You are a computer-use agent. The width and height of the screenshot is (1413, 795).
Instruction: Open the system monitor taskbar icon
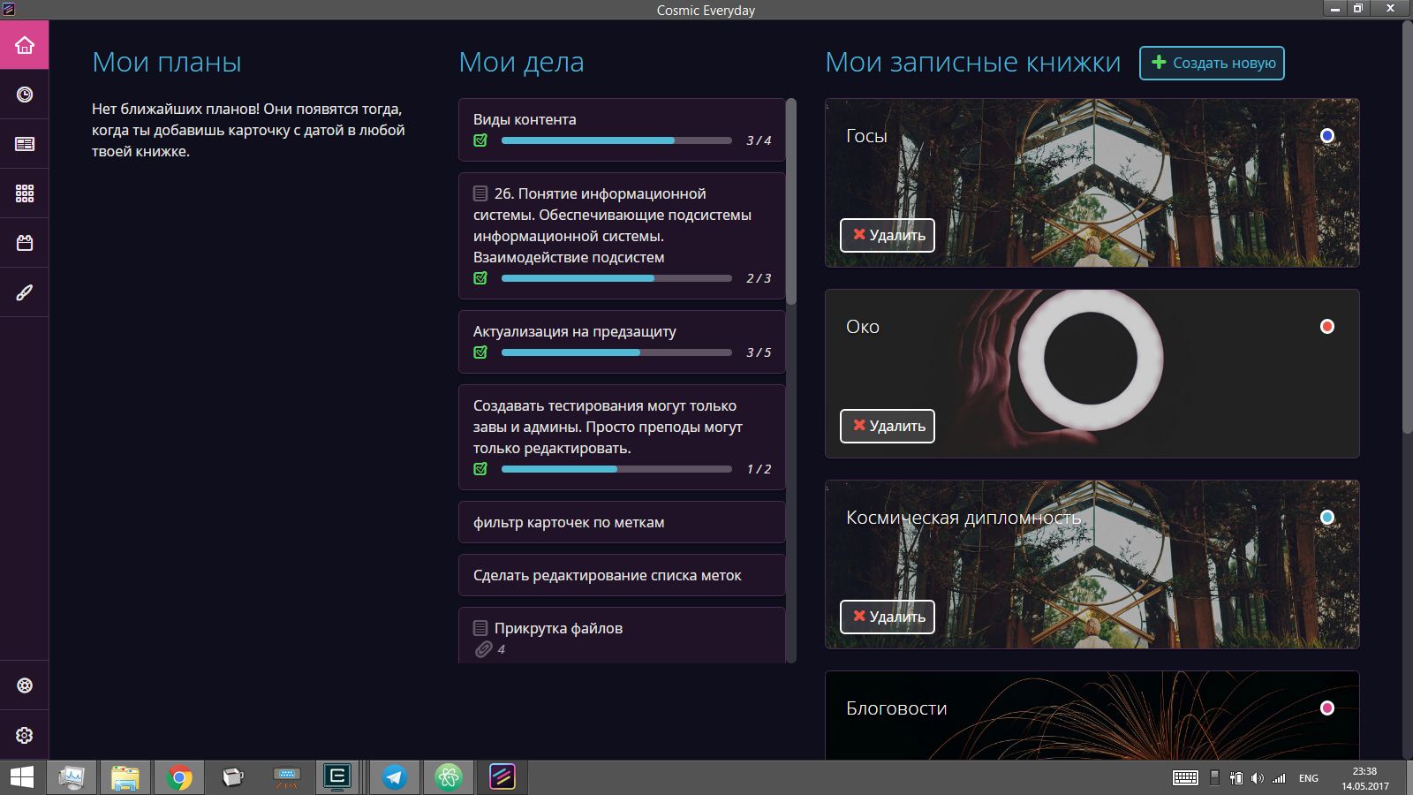(x=71, y=777)
